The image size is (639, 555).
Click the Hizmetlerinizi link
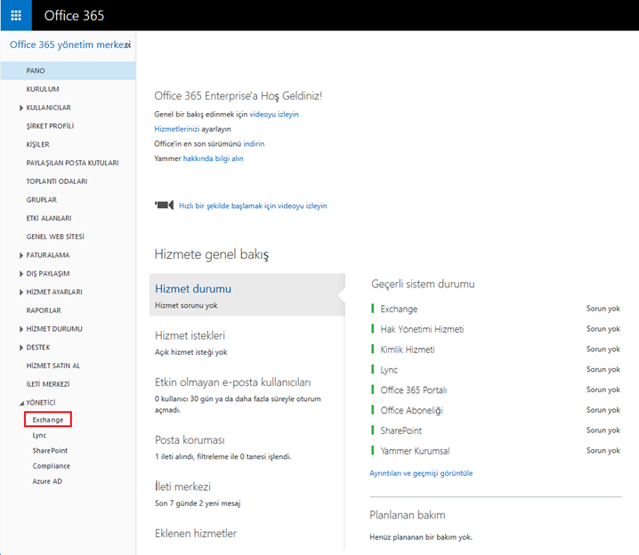click(177, 129)
